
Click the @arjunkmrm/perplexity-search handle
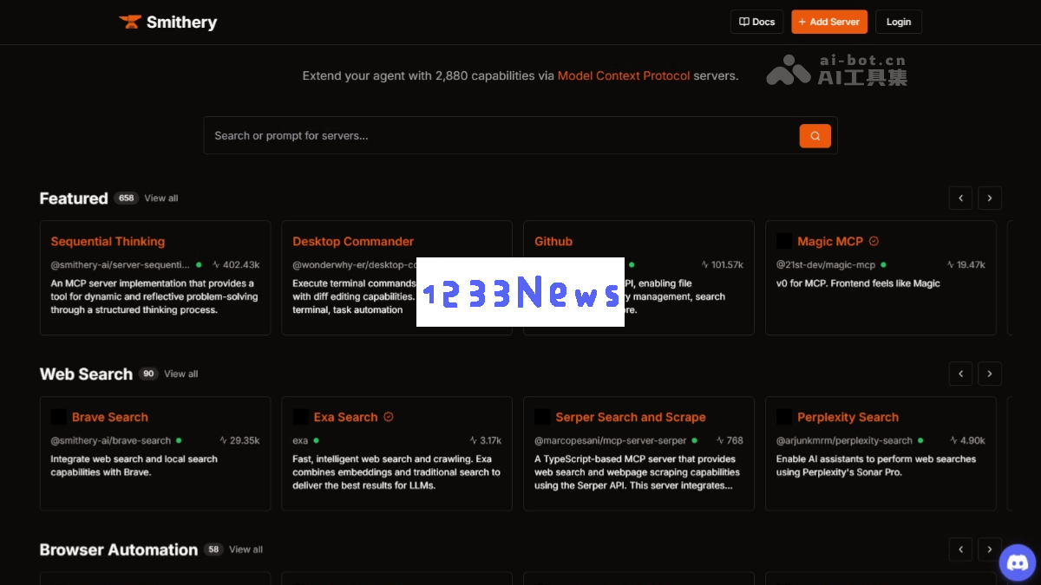coord(844,440)
